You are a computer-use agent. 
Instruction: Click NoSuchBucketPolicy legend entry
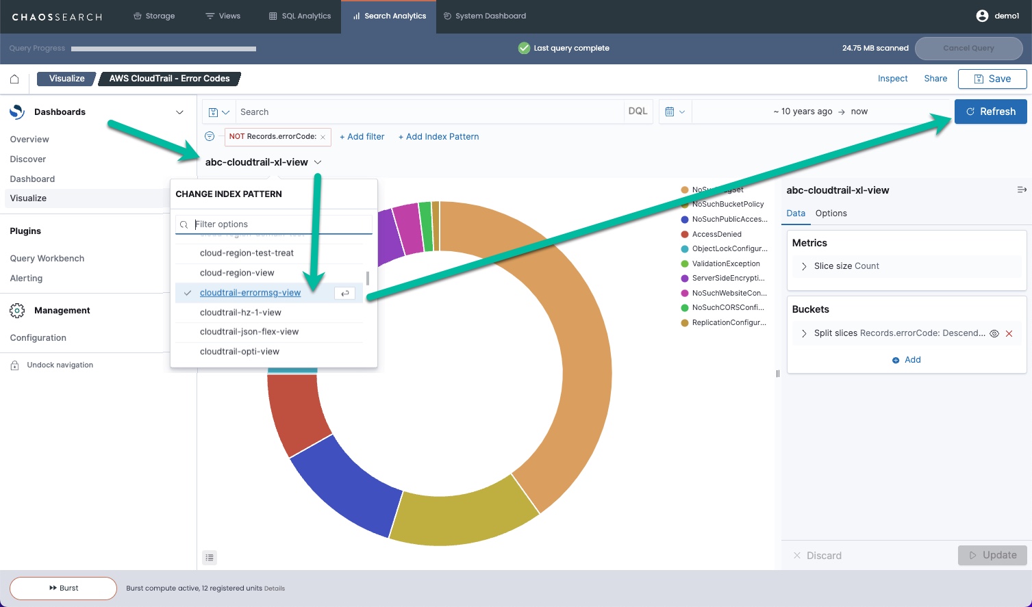722,205
